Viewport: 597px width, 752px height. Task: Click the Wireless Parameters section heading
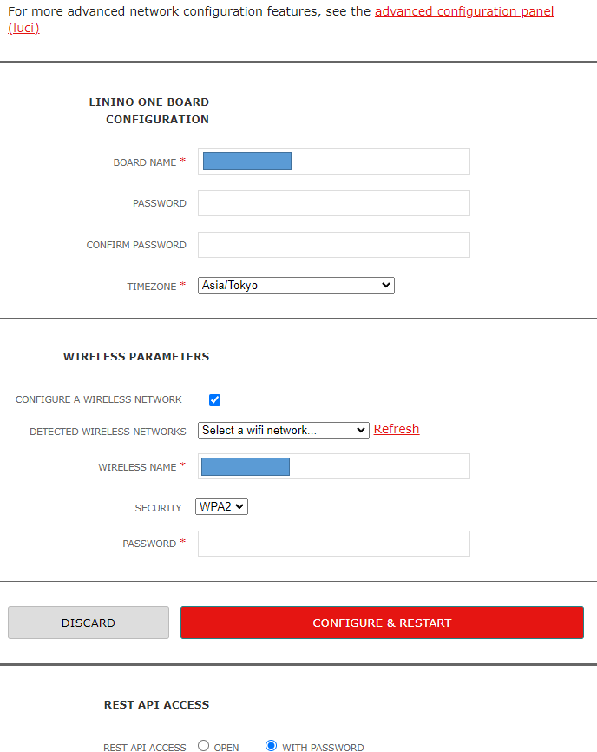coord(136,356)
